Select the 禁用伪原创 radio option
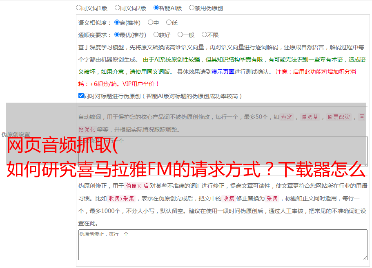 pos(192,8)
